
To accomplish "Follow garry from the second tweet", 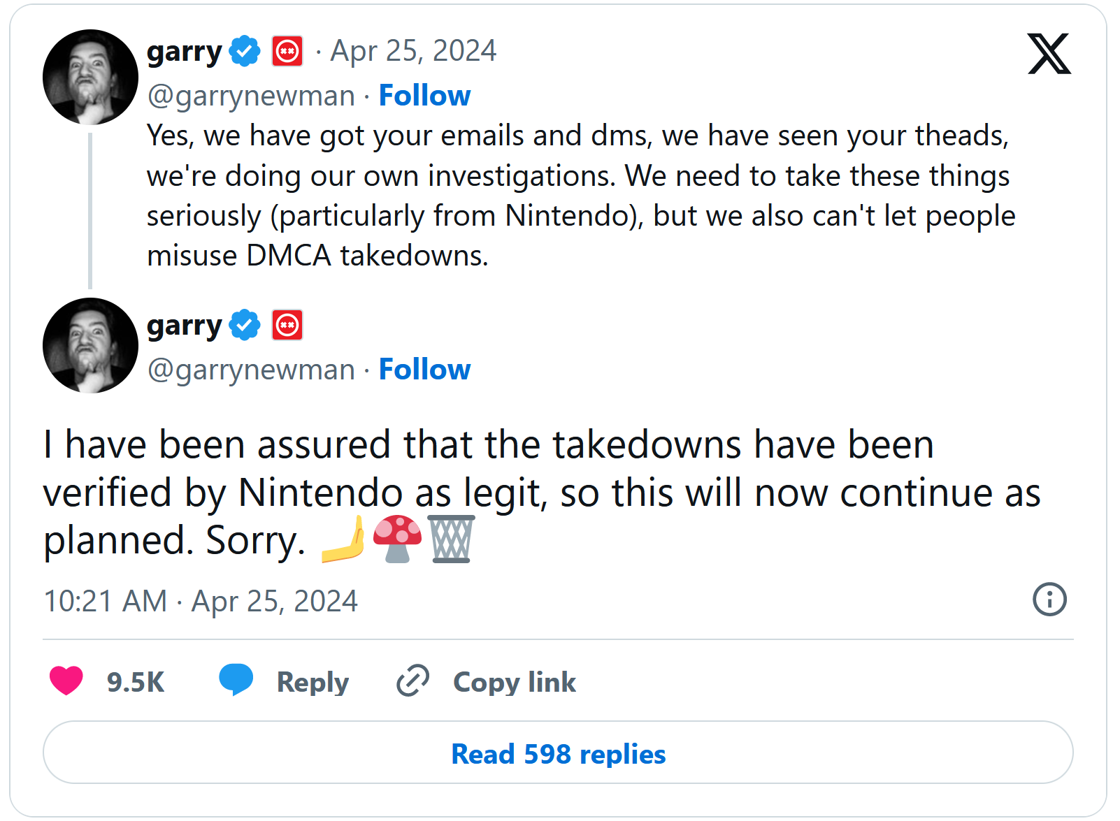I will (425, 370).
